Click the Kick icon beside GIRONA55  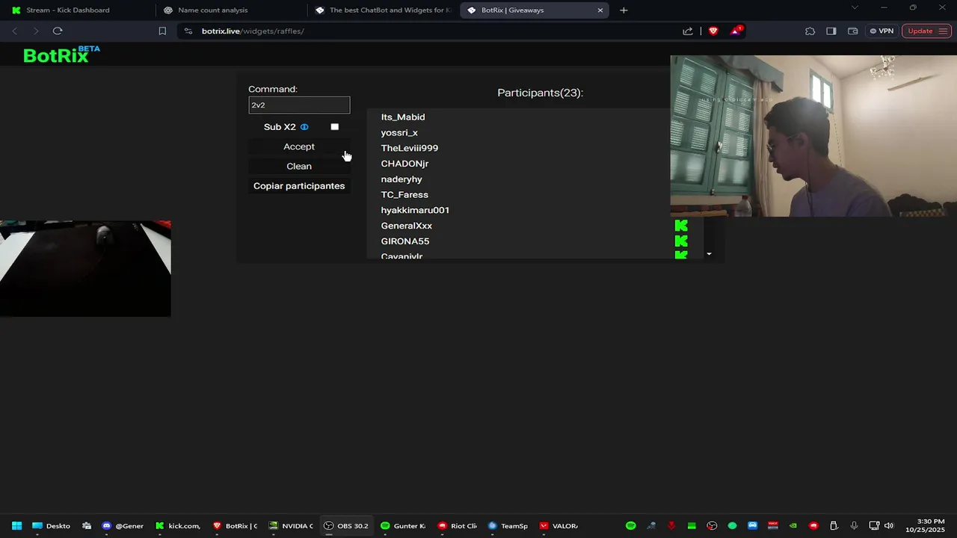681,241
